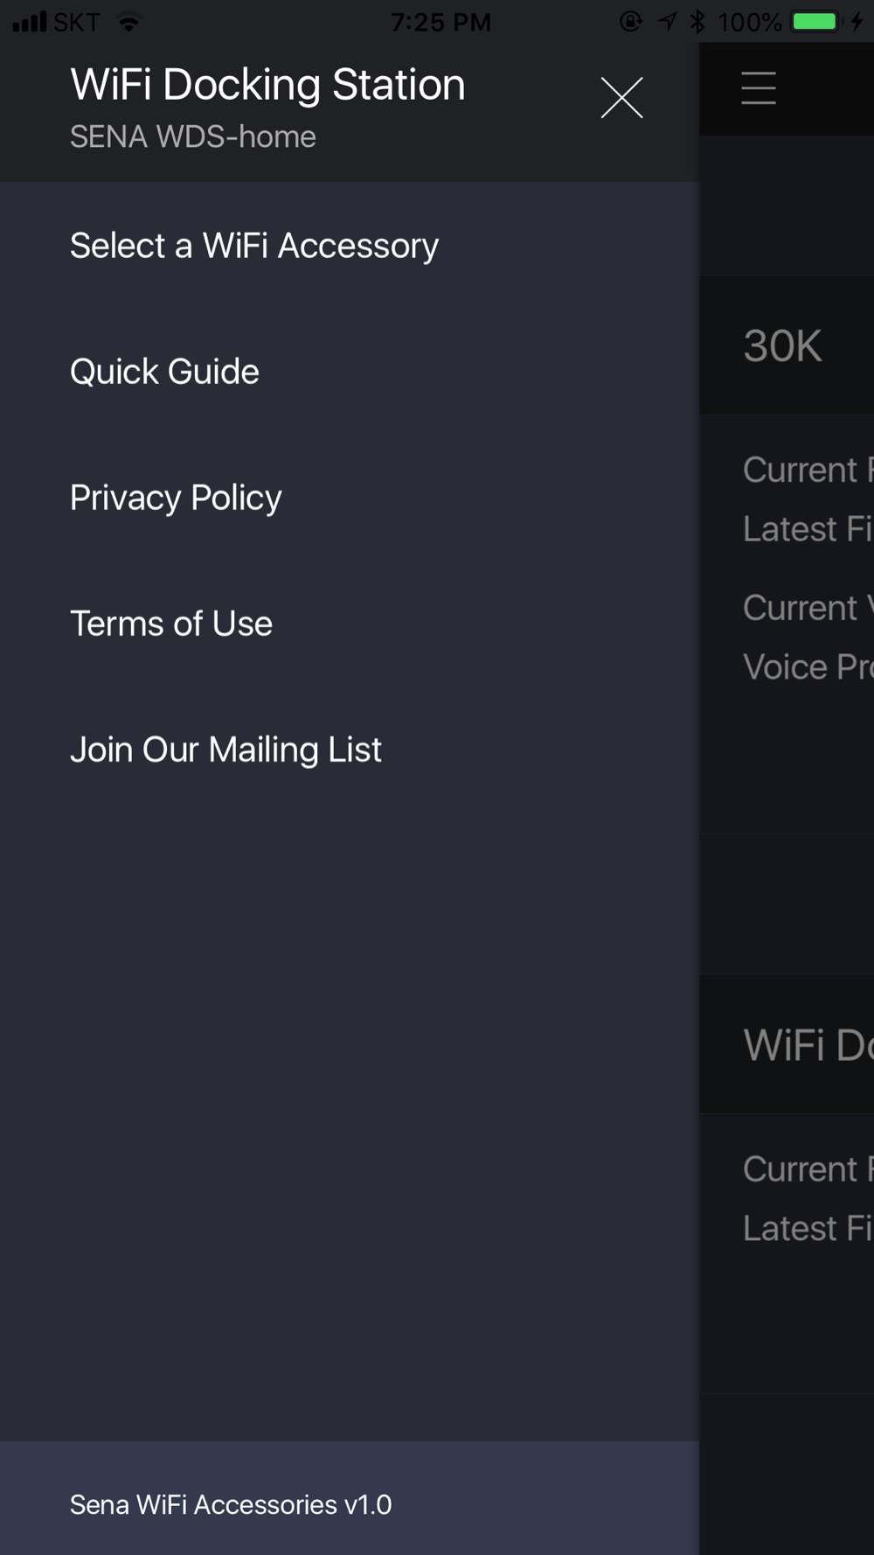This screenshot has height=1555, width=874.
Task: Tap the cellular signal bars icon
Action: coord(30,22)
